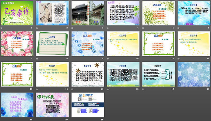Click animation star icon under slide 14
Screen dimensions: 211x121
pyautogui.click(x=37, y=89)
